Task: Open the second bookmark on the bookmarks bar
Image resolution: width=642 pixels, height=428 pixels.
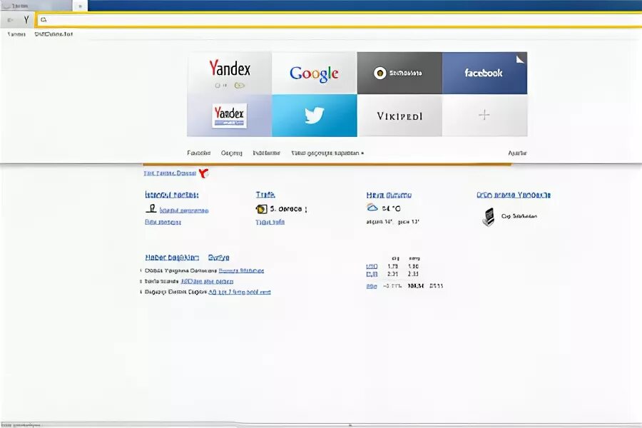Action: 53,34
